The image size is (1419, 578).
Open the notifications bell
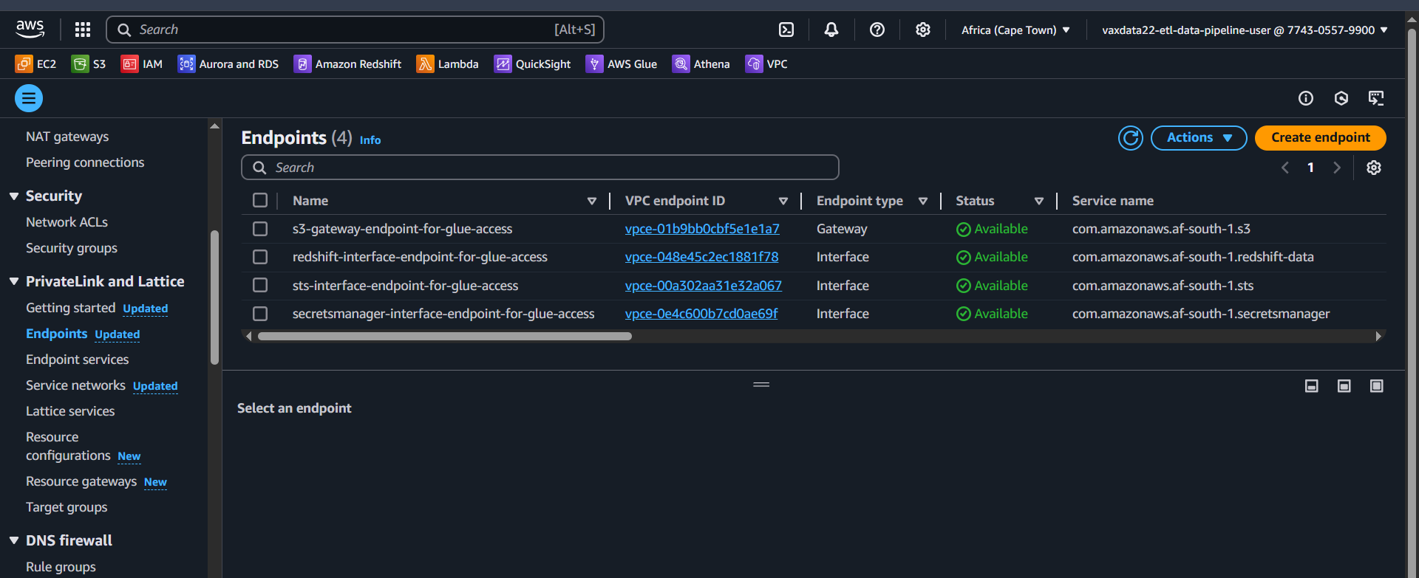(831, 30)
